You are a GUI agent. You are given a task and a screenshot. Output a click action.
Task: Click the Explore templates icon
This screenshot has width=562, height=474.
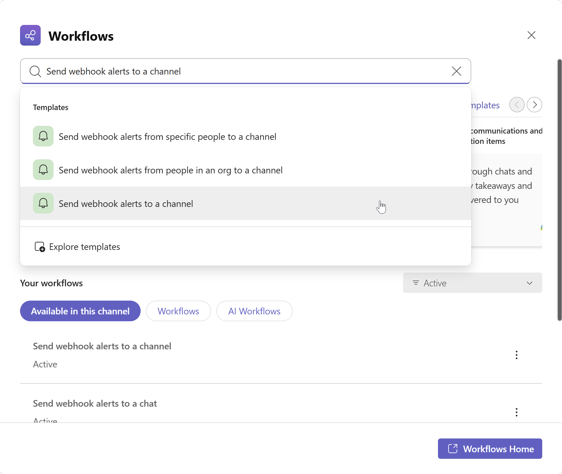[39, 246]
